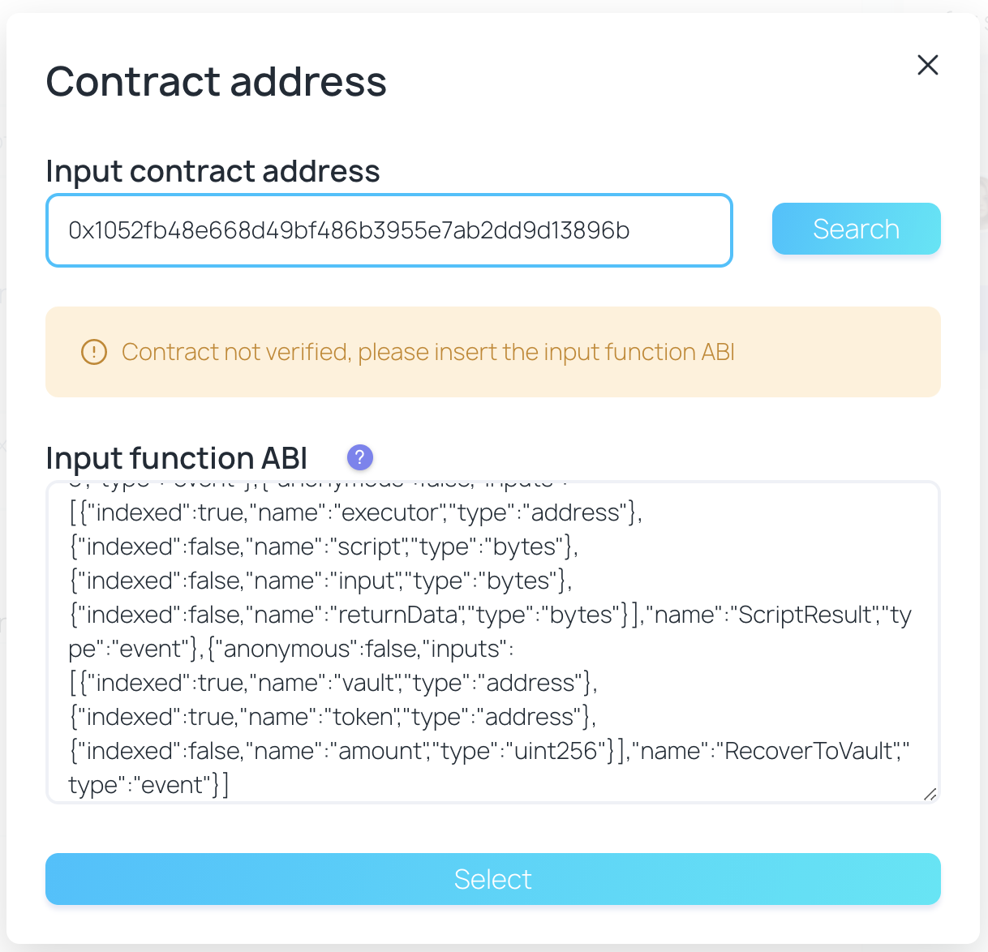Click the help question mark icon

click(x=360, y=457)
